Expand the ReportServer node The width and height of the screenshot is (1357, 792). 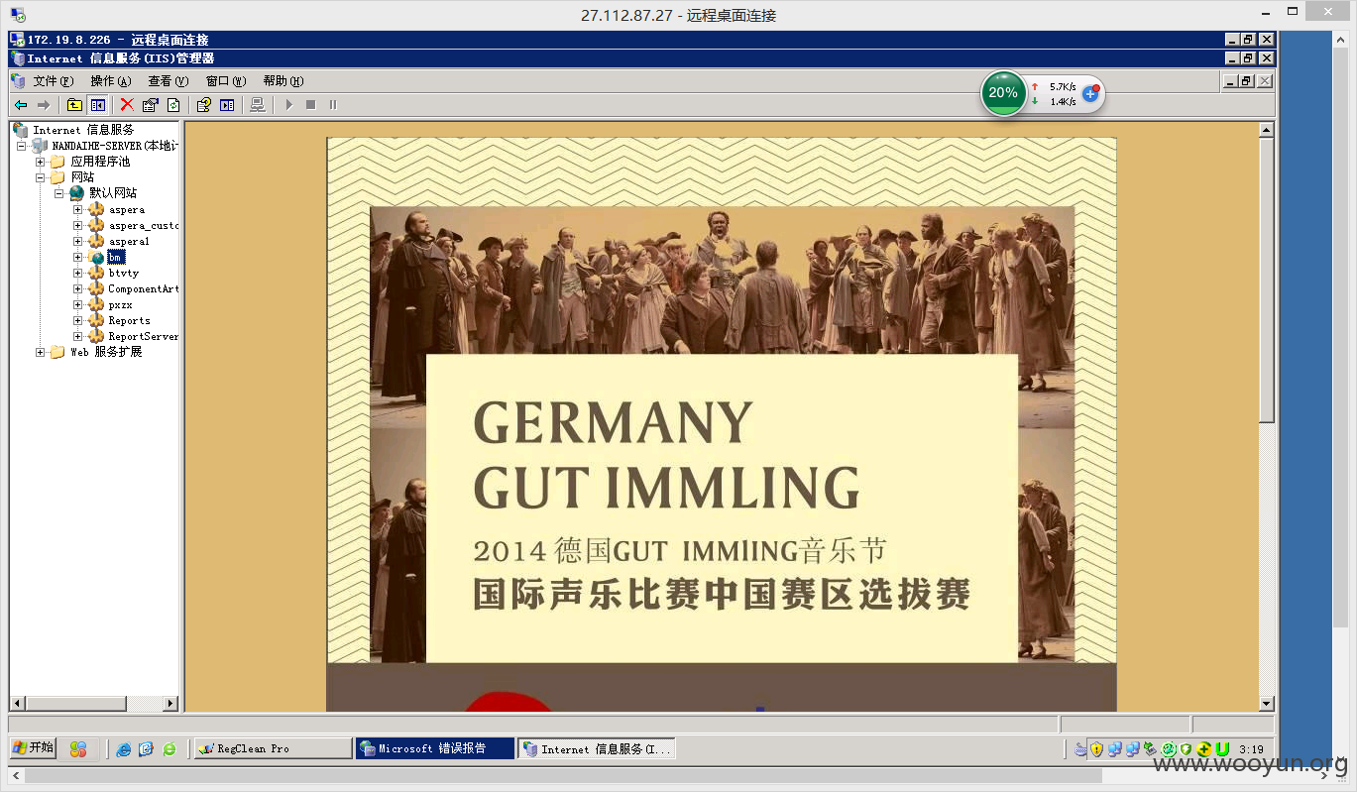(77, 336)
